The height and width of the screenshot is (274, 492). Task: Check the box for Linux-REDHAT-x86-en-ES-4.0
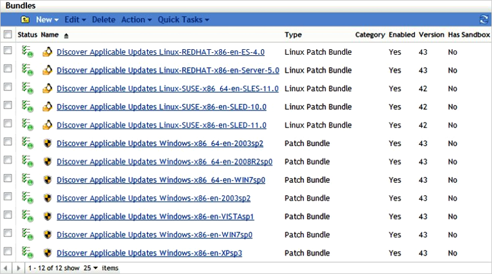(x=7, y=50)
